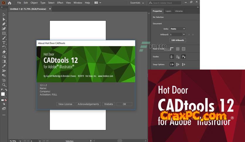This screenshot has width=245, height=142.
Task: Toggle Show Transparency Grid
Action: [x=183, y=49]
